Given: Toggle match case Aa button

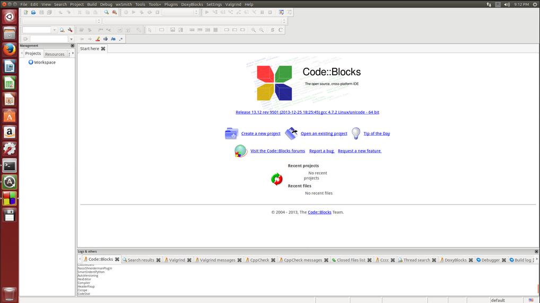Looking at the screenshot, I should (x=114, y=39).
